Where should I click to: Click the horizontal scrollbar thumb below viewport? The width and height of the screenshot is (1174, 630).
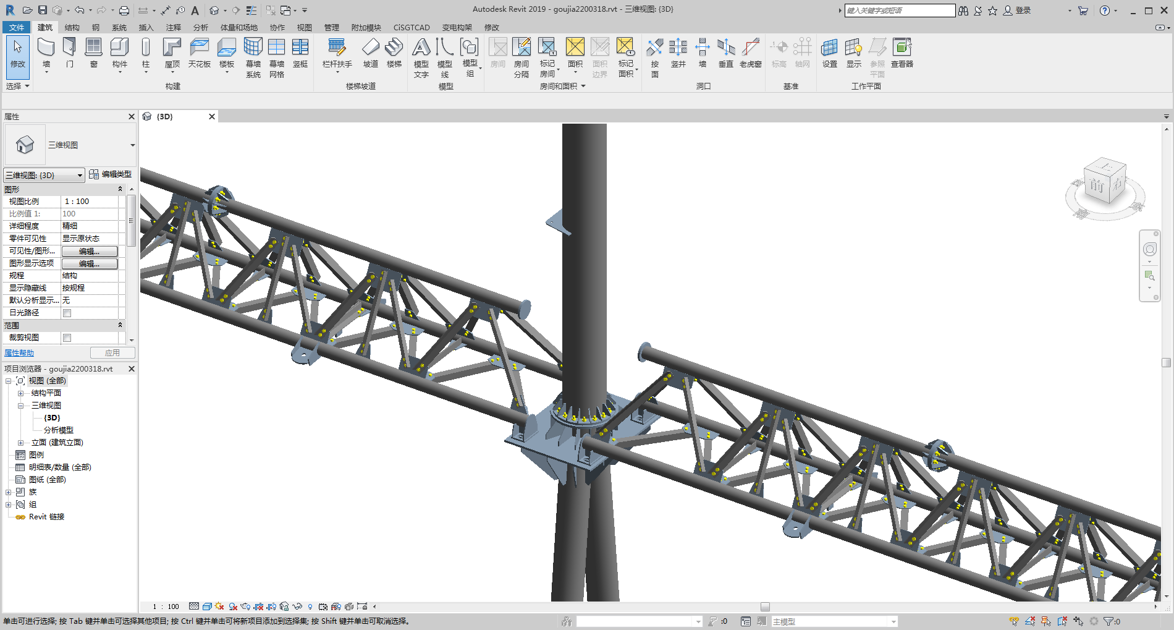point(765,607)
